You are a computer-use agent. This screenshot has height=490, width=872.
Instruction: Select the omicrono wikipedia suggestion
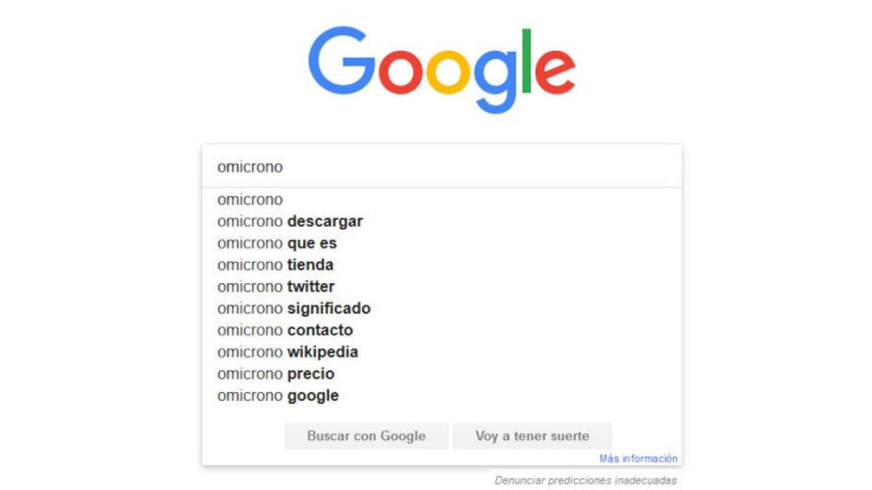(286, 351)
